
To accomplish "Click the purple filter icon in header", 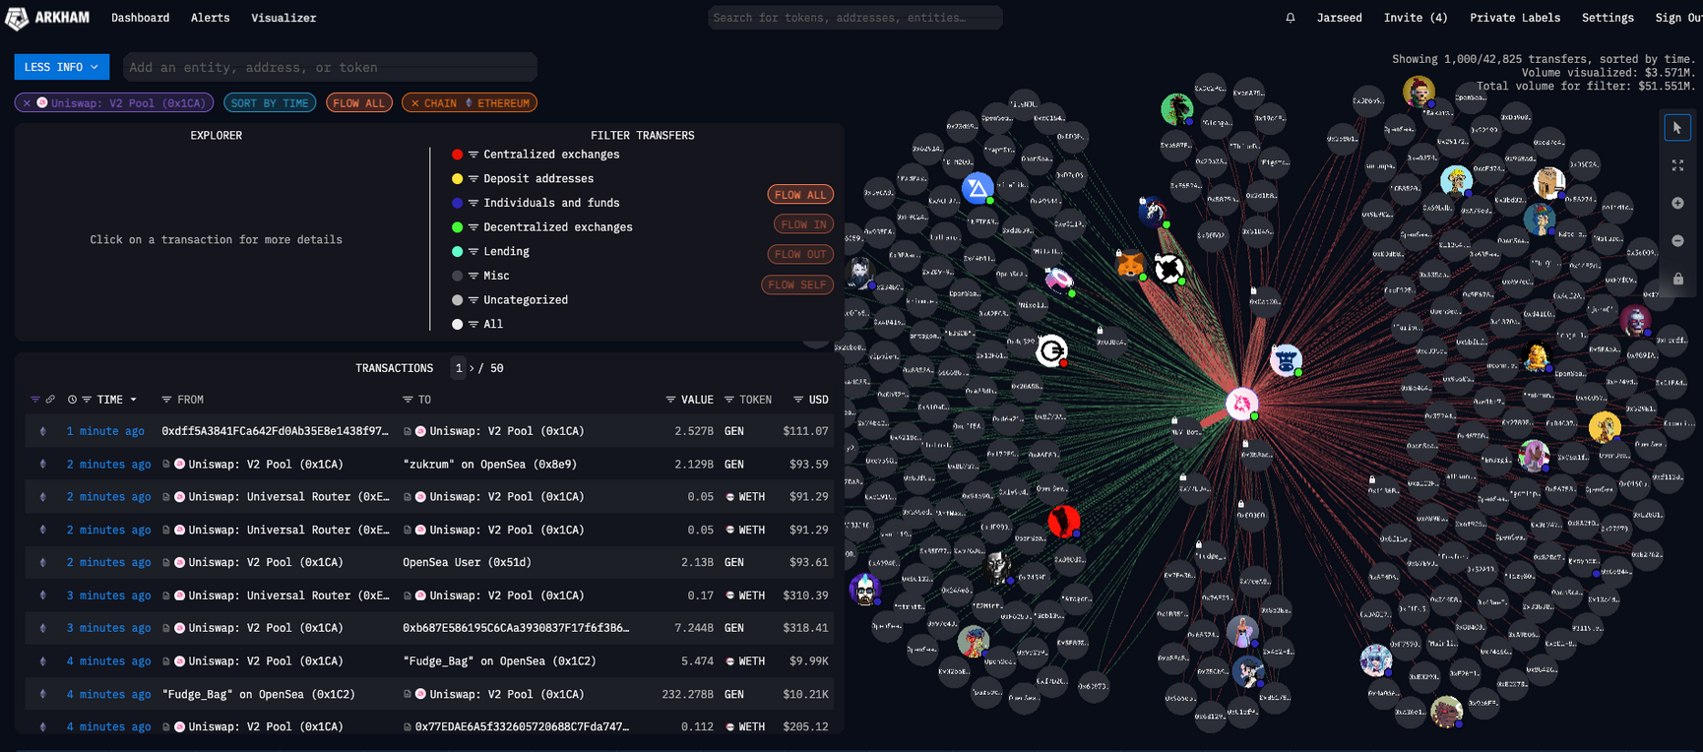I will [x=35, y=400].
